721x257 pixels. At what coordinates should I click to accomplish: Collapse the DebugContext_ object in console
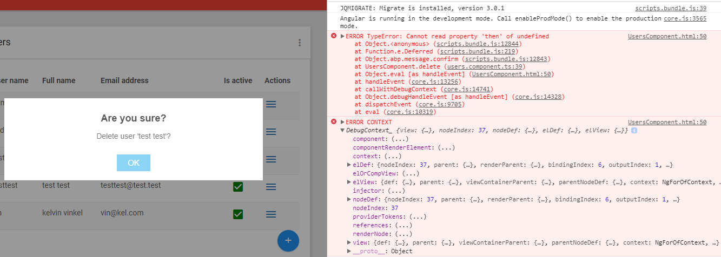342,131
